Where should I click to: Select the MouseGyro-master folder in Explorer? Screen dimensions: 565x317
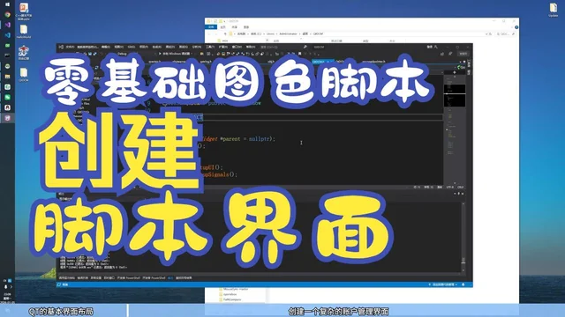(x=233, y=289)
